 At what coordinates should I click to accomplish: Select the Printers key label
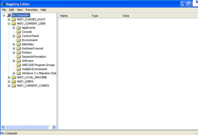point(27,53)
